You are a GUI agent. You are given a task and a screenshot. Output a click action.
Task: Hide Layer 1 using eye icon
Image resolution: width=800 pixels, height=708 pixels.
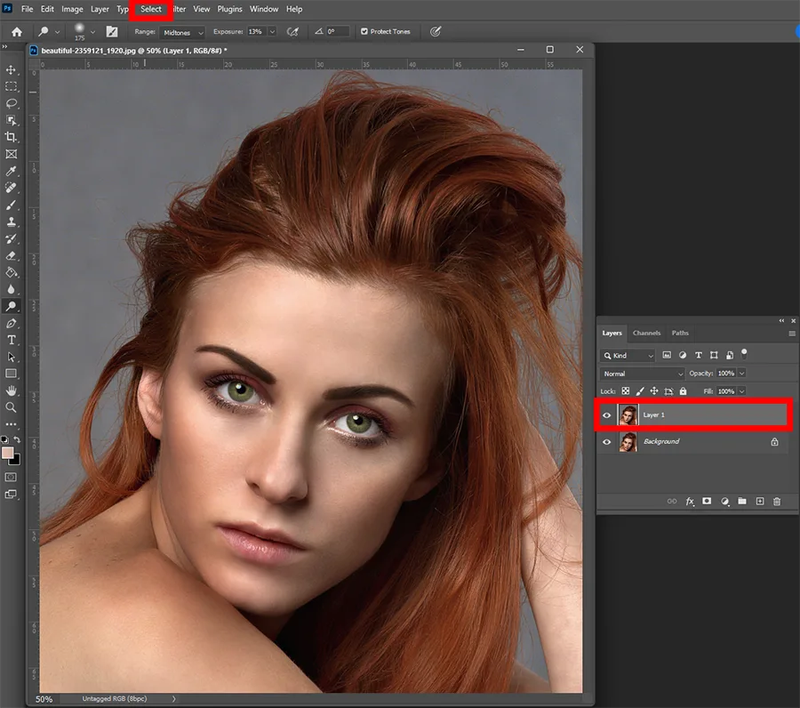pyautogui.click(x=607, y=414)
